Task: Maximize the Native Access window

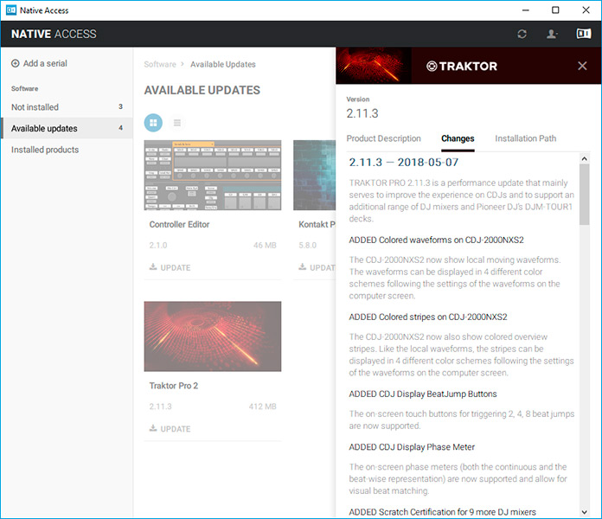Action: tap(555, 10)
